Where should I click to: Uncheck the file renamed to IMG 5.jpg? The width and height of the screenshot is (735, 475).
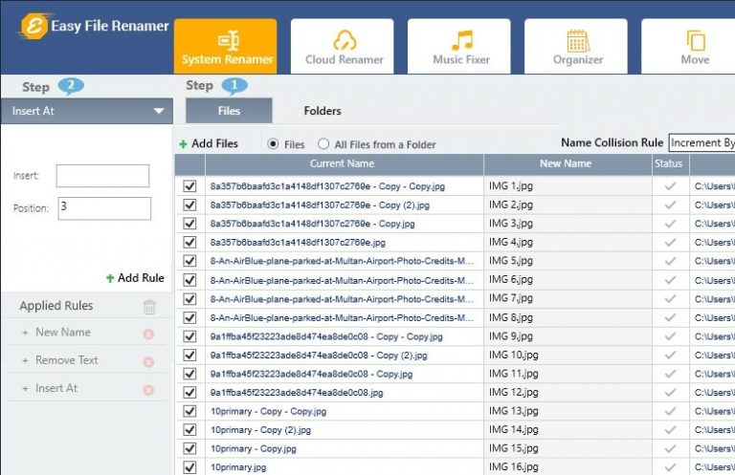click(189, 261)
